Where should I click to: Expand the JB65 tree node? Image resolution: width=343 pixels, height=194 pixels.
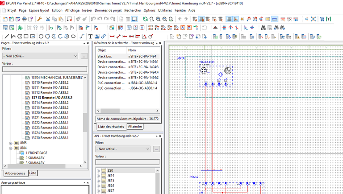11,143
